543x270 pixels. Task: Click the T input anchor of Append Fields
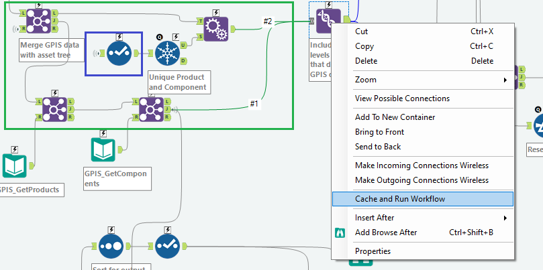(x=200, y=21)
